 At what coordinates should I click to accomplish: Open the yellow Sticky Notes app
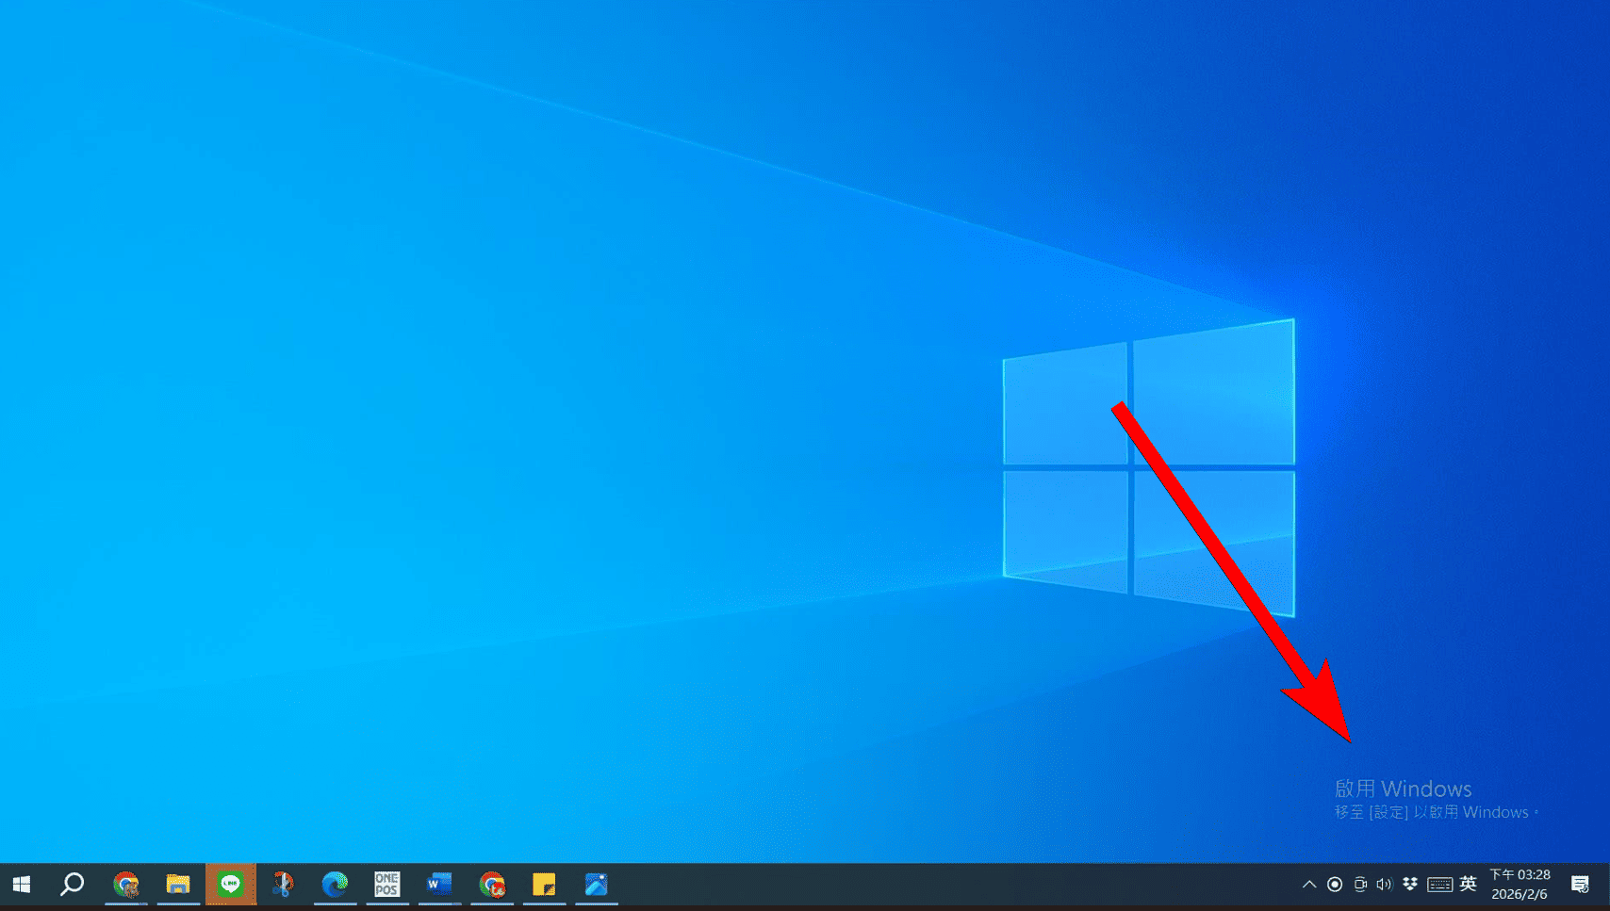coord(544,885)
